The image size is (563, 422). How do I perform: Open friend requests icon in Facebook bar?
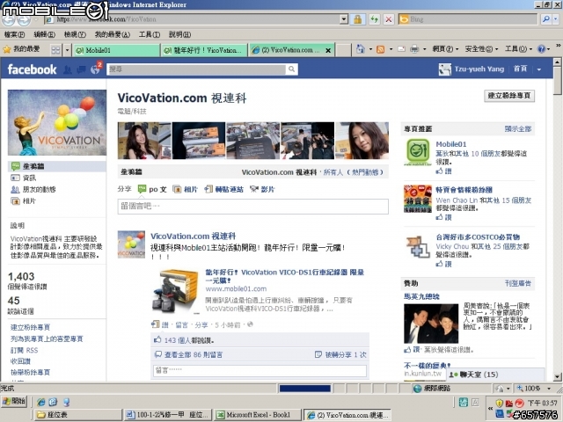[67, 69]
